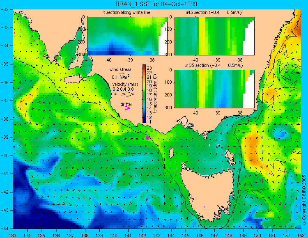Click longitude axis label 139
308x238 pixels.
[x=99, y=236]
